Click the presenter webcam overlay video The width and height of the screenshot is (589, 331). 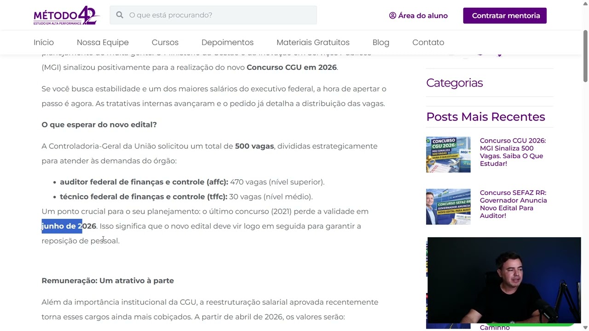[504, 280]
